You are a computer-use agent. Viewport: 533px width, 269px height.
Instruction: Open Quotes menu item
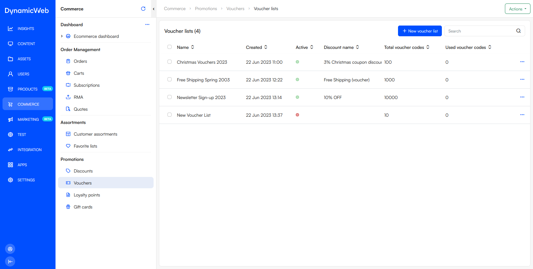pyautogui.click(x=106, y=109)
